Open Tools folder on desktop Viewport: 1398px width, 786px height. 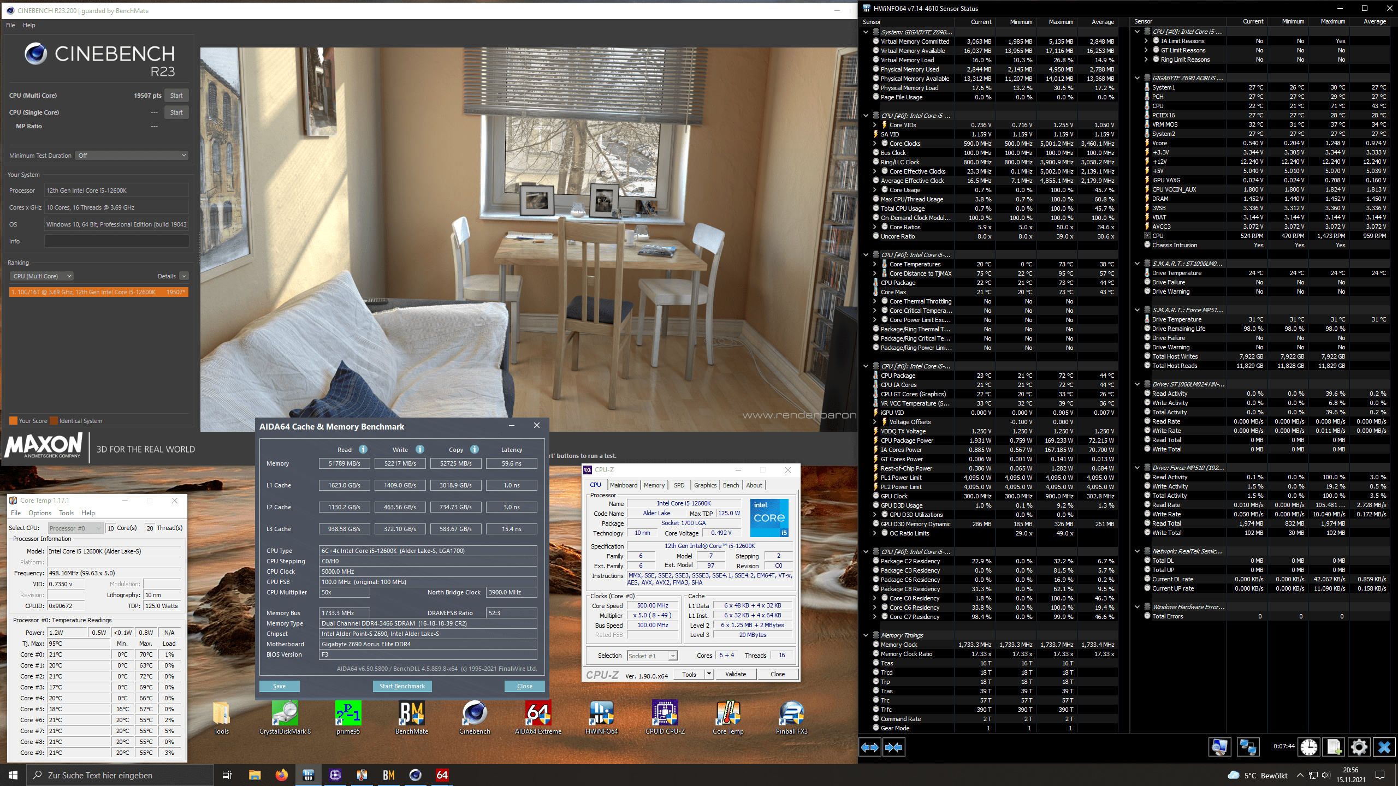221,718
